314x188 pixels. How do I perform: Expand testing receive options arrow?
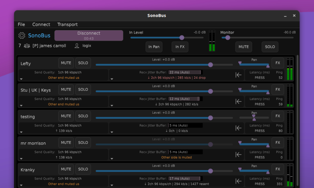pos(112,132)
